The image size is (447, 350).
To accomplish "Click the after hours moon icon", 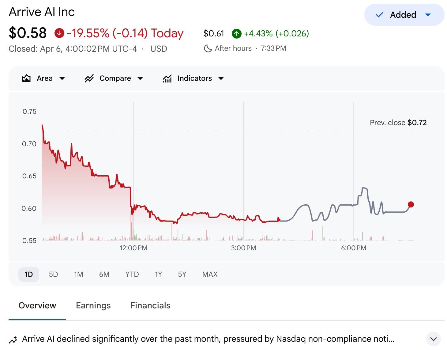I will (x=208, y=48).
